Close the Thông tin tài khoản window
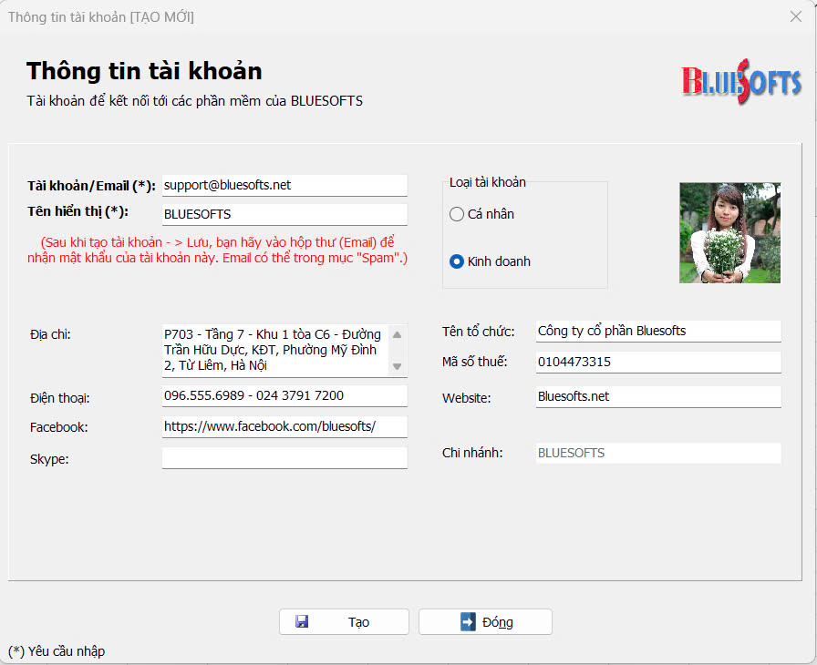Screen dimensions: 817x665 pos(796,16)
